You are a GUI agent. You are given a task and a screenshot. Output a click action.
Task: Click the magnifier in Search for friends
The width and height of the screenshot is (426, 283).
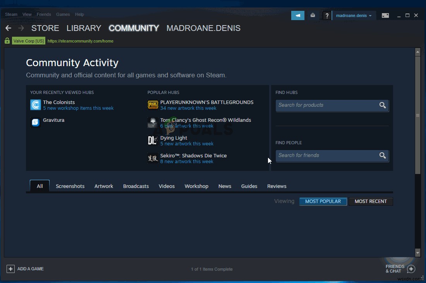click(383, 155)
